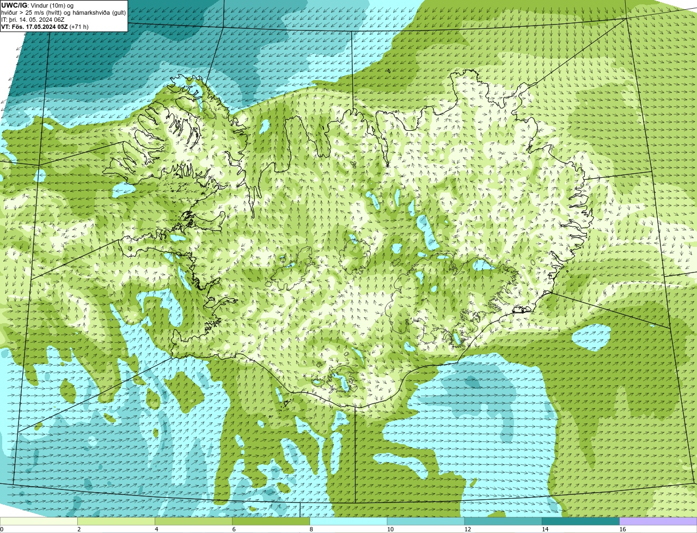Select the dark teal 14–16 m/s legend swatch
The height and width of the screenshot is (533, 697).
(580, 521)
